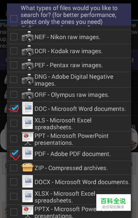138x218 pixels.
Task: Tap the DNG Adobe Digital Negative text
Action: click(x=74, y=80)
